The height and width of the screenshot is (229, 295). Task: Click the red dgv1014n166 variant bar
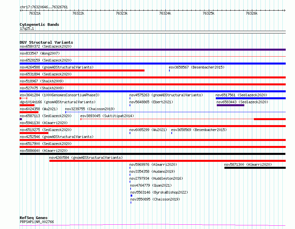(x=27, y=105)
